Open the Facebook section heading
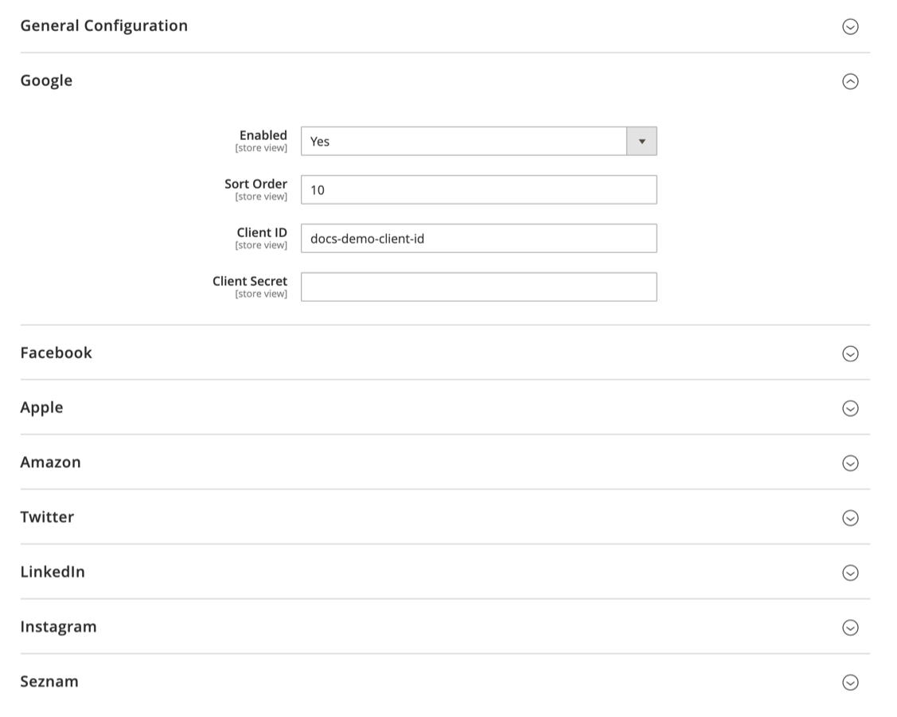The image size is (897, 717). click(x=56, y=353)
